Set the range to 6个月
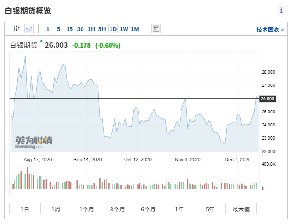 pyautogui.click(x=149, y=210)
